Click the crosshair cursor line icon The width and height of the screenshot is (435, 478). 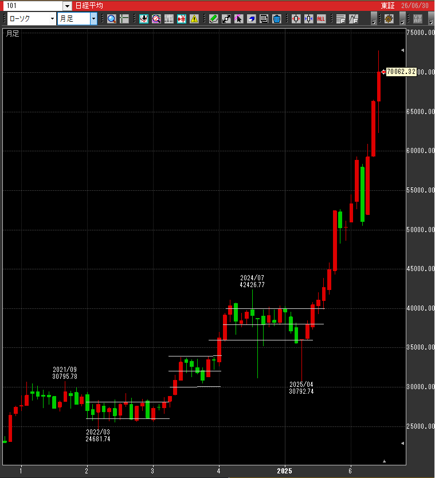(x=124, y=19)
